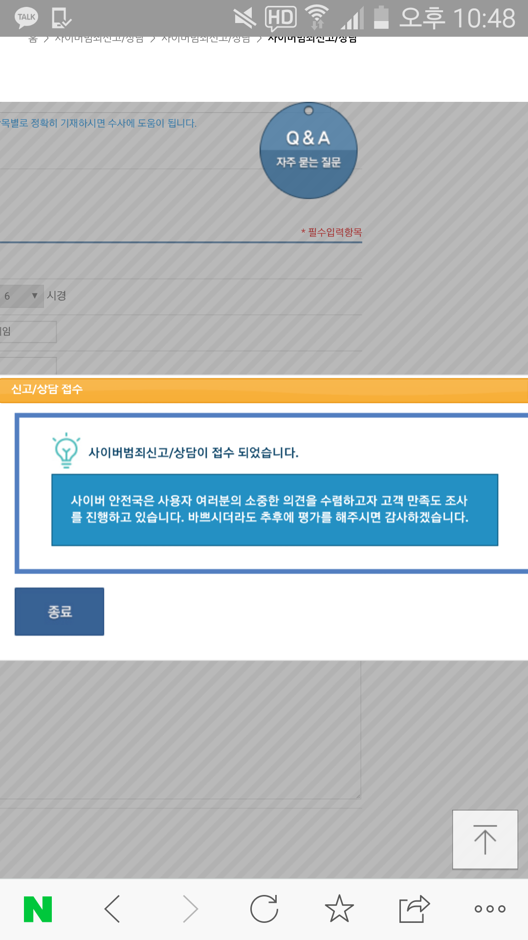Click the text field ending in 임
The image size is (528, 940).
coord(27,332)
